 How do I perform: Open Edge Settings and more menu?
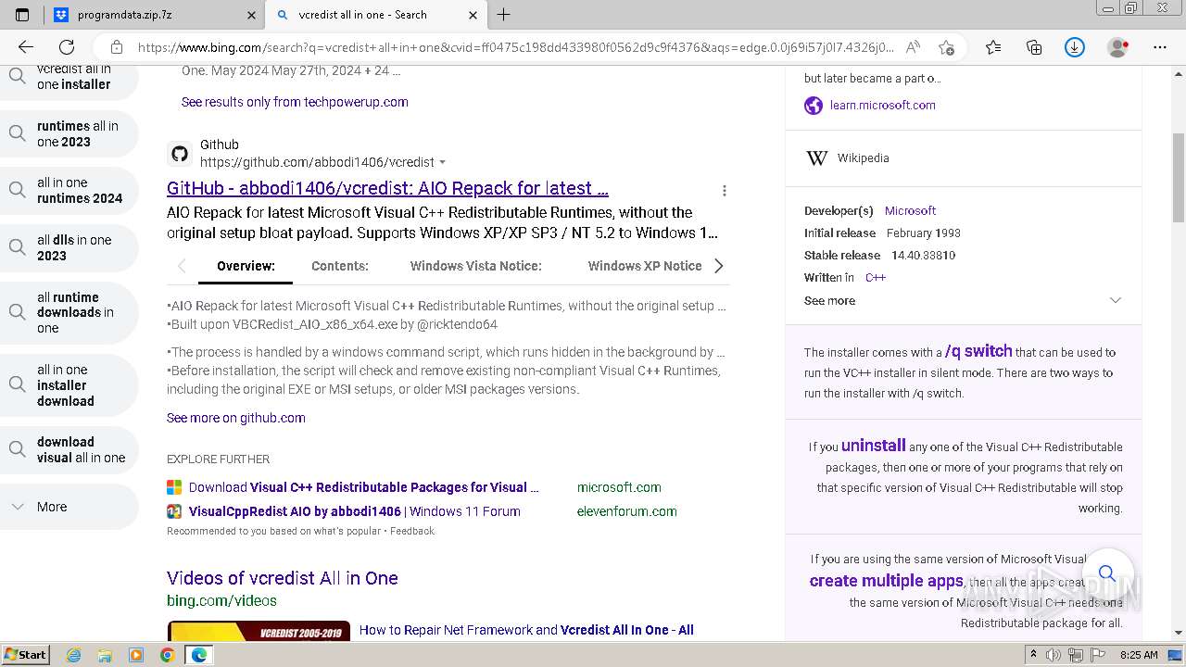pos(1160,47)
